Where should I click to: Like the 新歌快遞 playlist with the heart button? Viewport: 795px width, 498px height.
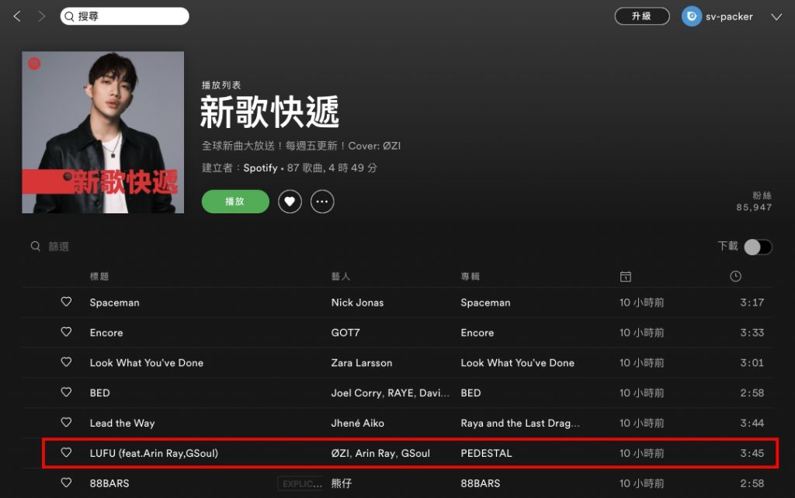290,202
